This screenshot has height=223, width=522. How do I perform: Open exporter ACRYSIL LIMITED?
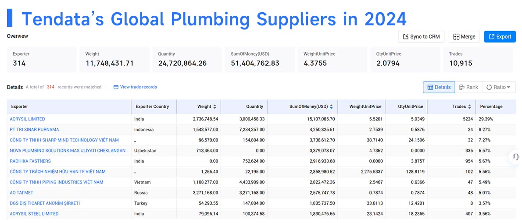27,119
